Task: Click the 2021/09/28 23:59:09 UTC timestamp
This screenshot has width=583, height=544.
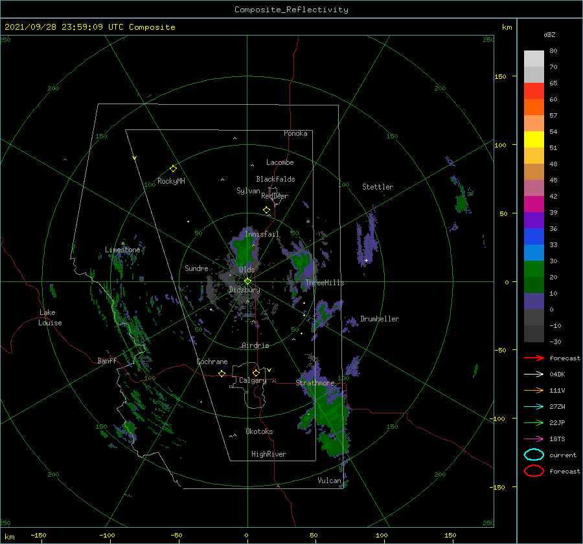Action: pyautogui.click(x=63, y=27)
